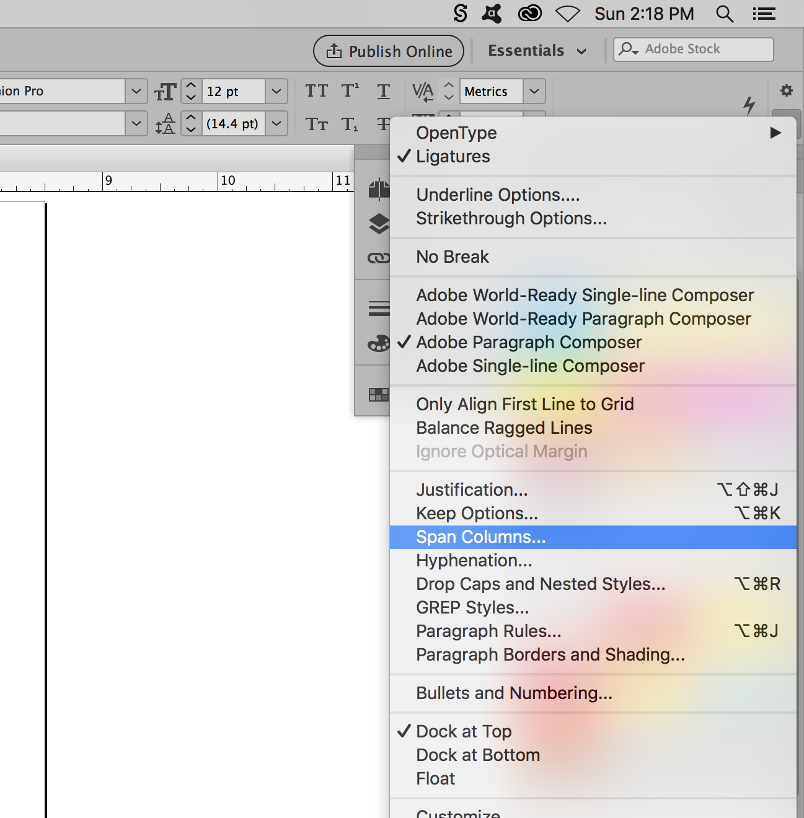Image resolution: width=804 pixels, height=818 pixels.
Task: Open the 12 pt font size dropdown
Action: coord(276,91)
